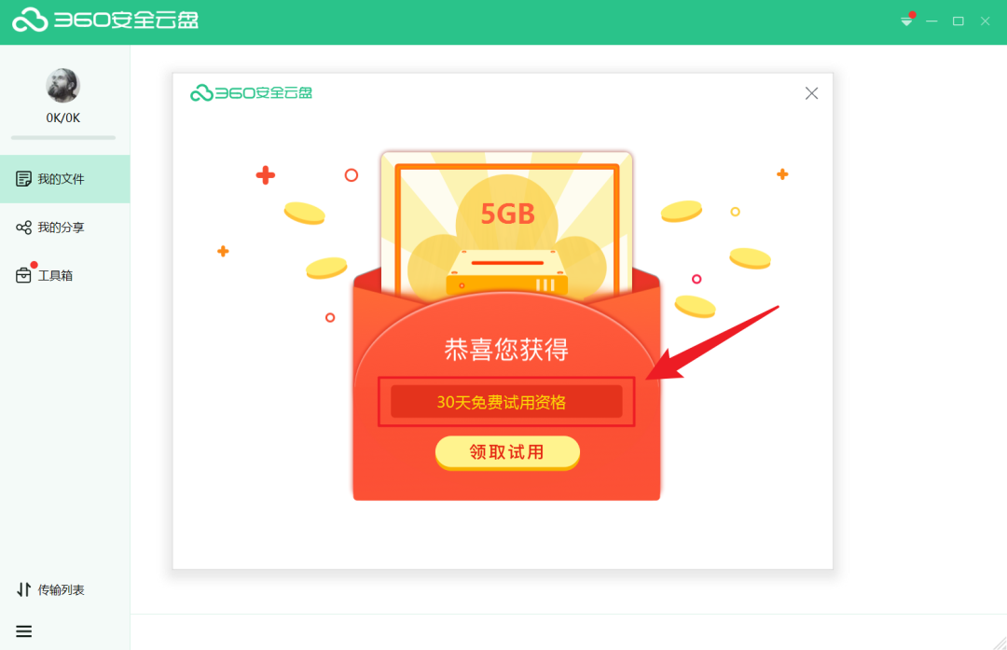Viewport: 1007px width, 650px height.
Task: Click the 30天免费试用资格 banner
Action: [506, 402]
